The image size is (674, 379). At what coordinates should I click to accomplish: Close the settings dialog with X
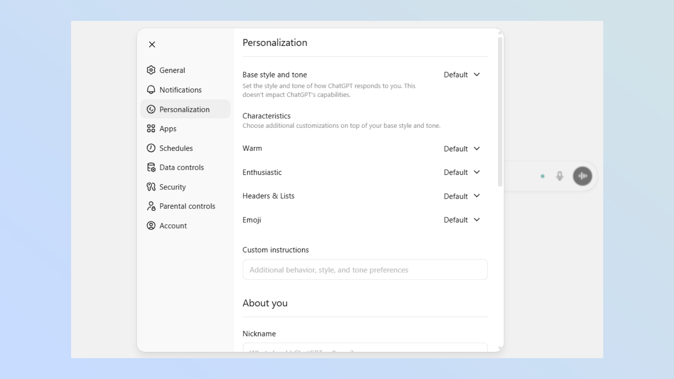pyautogui.click(x=152, y=44)
